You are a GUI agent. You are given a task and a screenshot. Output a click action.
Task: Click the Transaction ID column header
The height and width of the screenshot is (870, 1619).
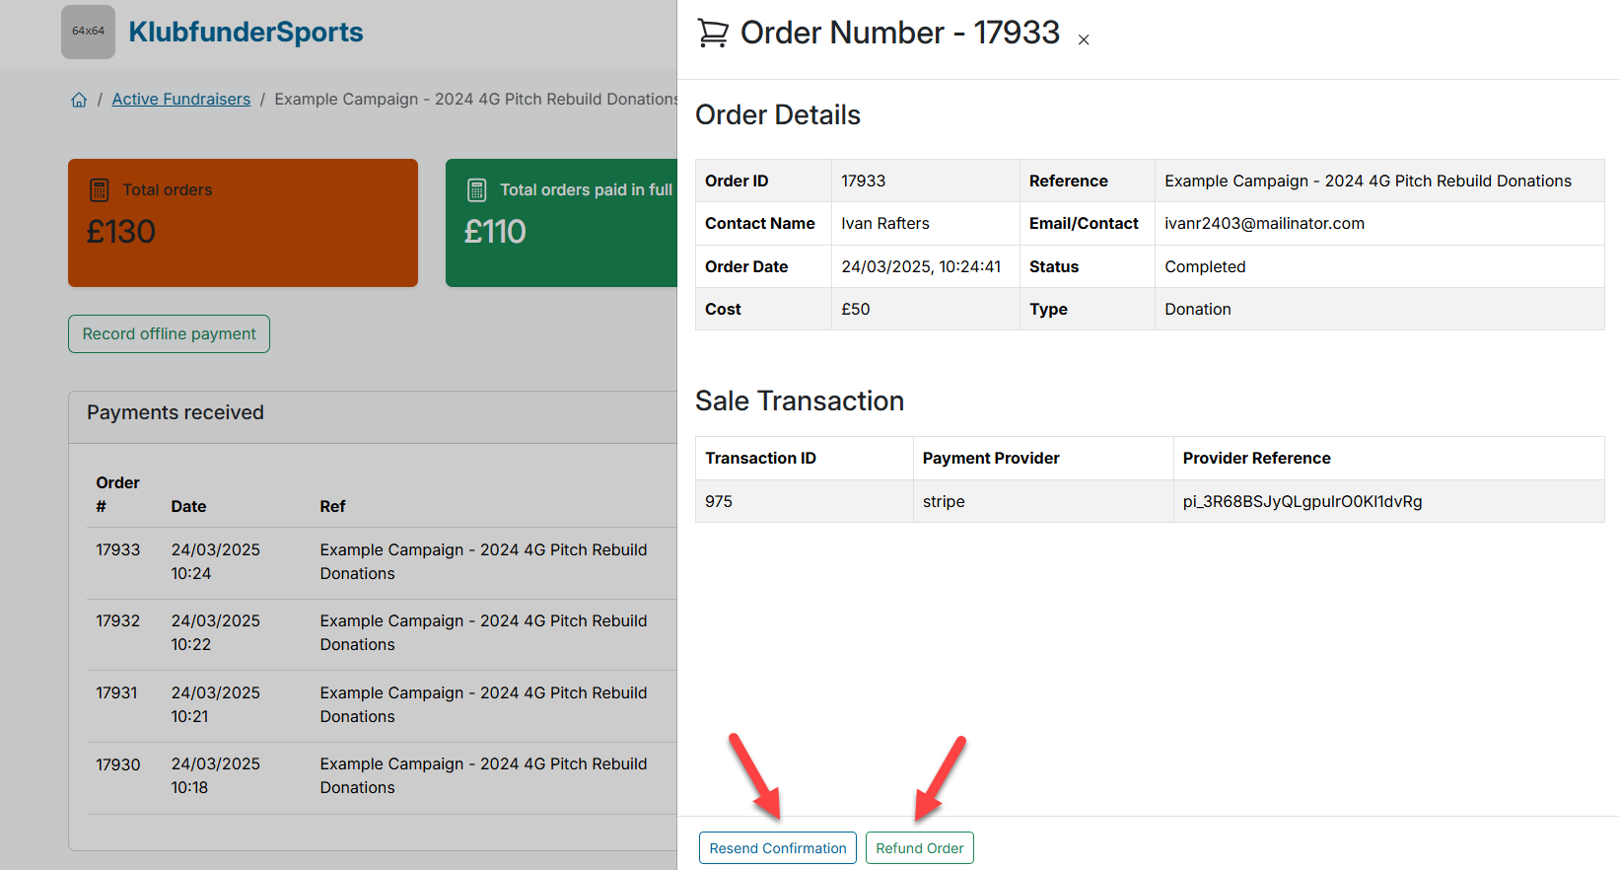pos(761,458)
